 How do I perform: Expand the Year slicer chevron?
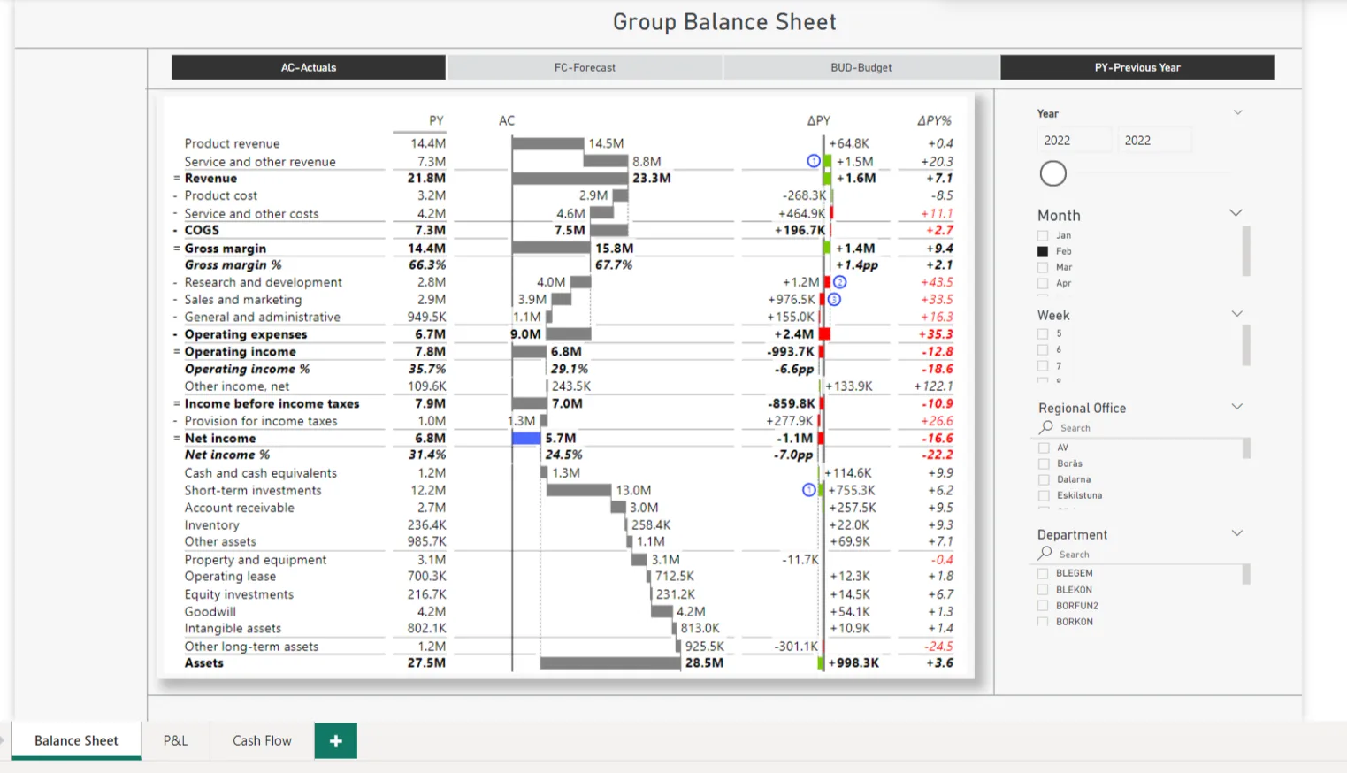(1237, 112)
